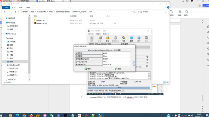Select the 00000194 folder in the file list

click(x=40, y=20)
